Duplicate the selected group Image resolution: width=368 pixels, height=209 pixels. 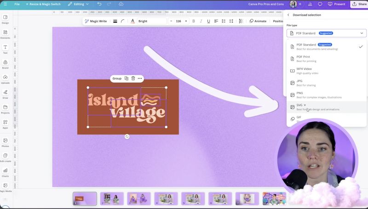pos(126,78)
